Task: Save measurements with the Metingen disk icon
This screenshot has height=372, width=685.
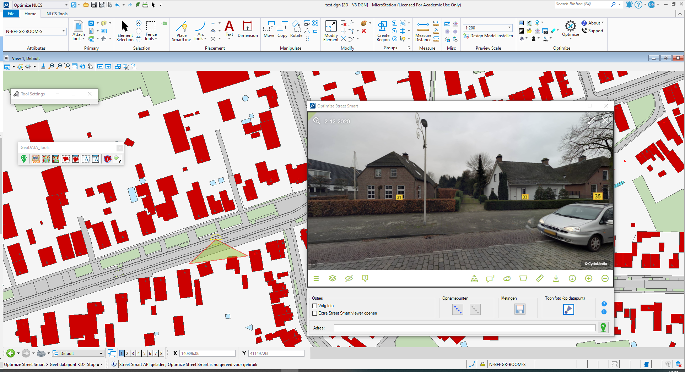Action: (x=520, y=309)
